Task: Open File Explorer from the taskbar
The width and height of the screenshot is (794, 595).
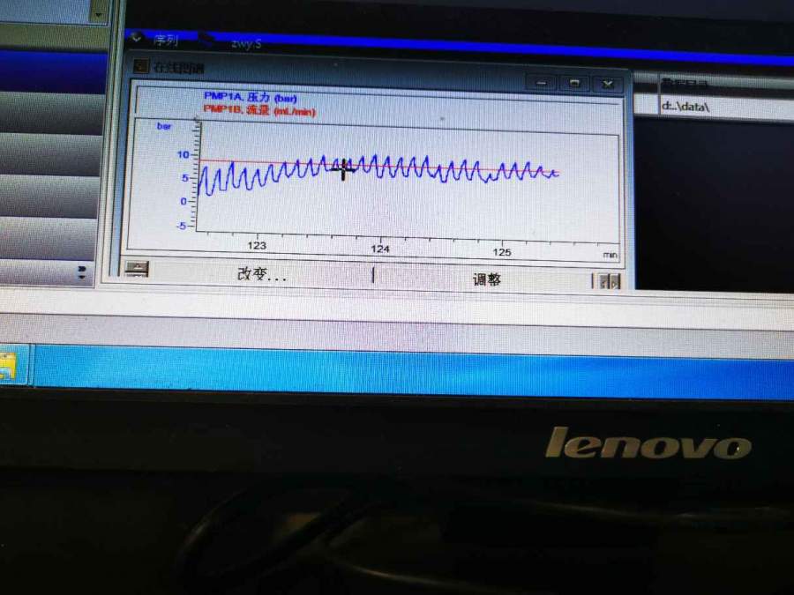Action: pos(8,366)
